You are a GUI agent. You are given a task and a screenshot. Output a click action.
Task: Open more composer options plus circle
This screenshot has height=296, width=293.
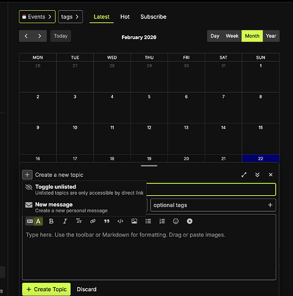click(190, 221)
